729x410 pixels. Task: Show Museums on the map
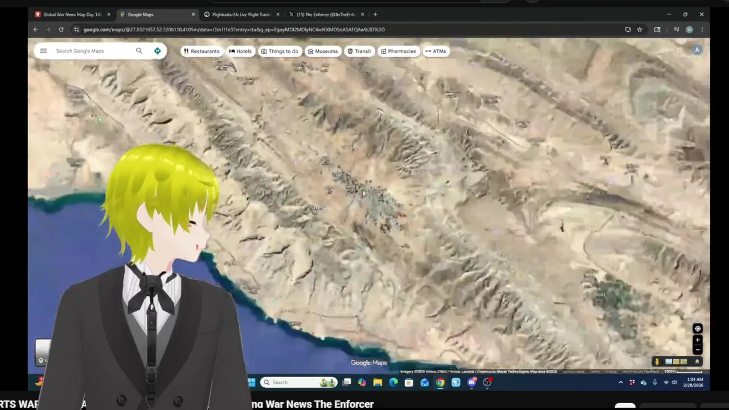[x=323, y=51]
